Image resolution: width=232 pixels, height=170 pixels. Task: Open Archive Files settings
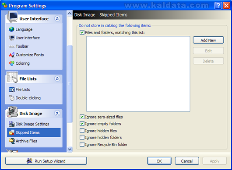(26, 141)
